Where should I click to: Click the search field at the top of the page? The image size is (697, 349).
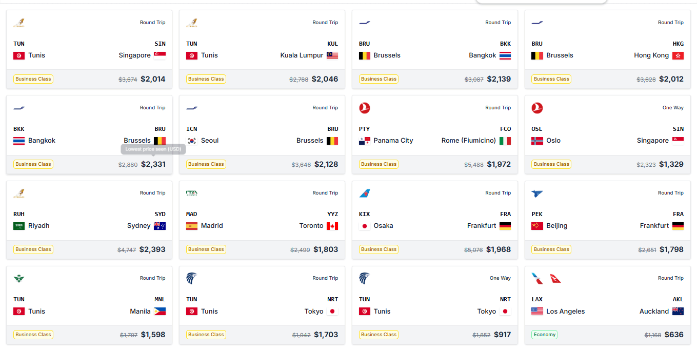click(x=541, y=2)
